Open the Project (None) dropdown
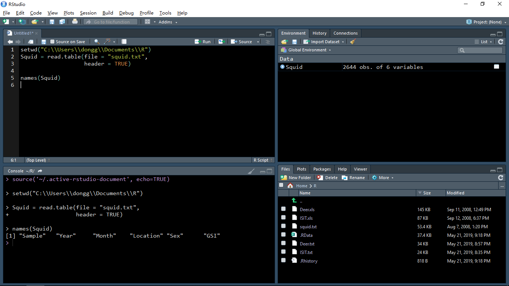 [x=486, y=22]
